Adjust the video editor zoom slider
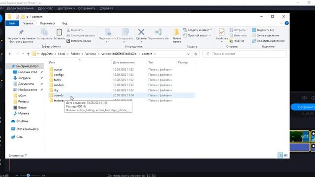 pyautogui.click(x=28, y=176)
